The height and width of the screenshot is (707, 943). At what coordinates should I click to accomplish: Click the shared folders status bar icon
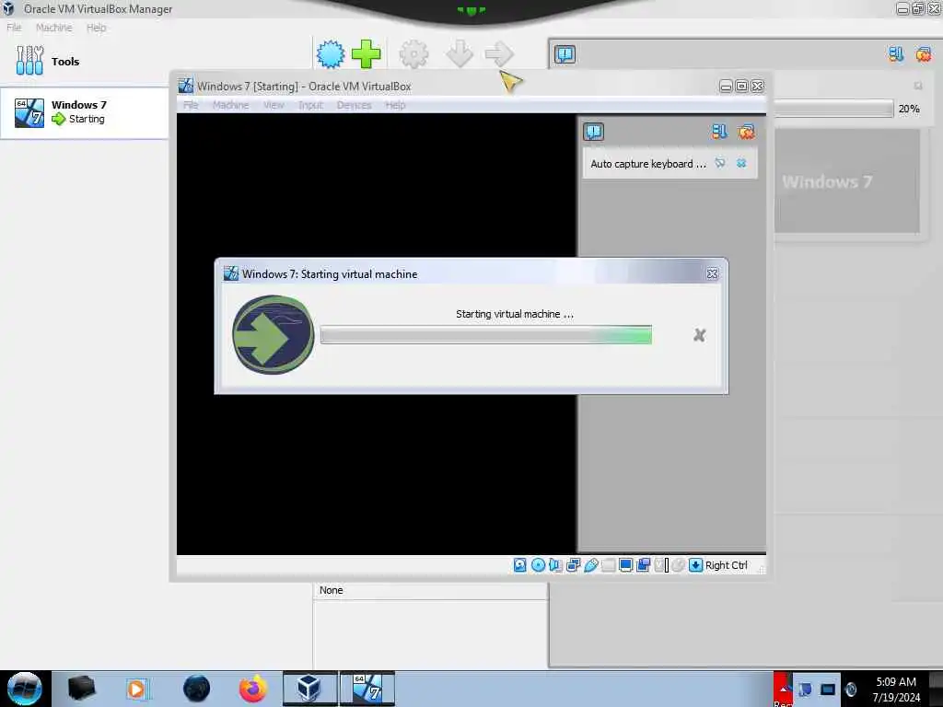click(608, 565)
